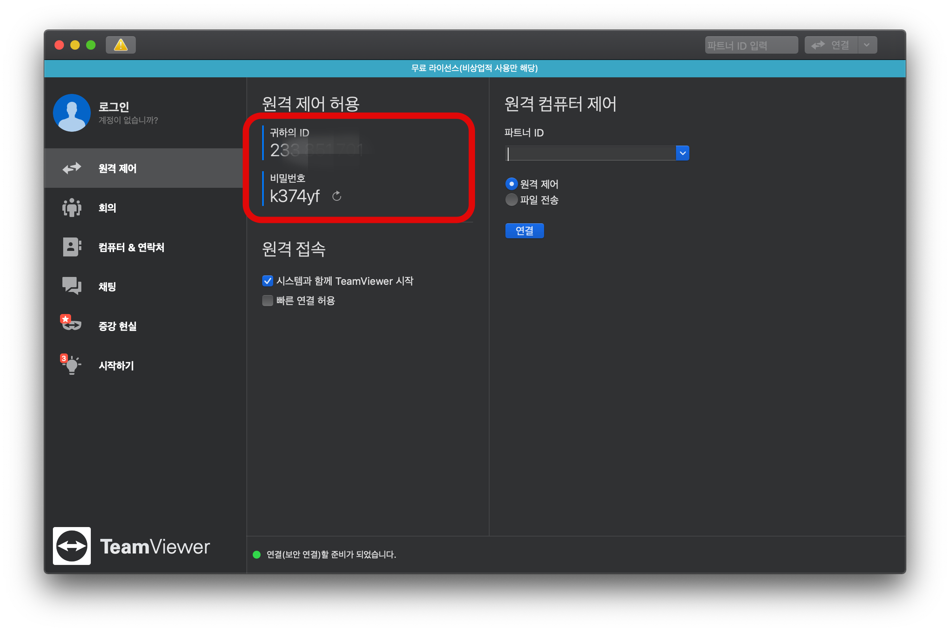This screenshot has width=950, height=632.
Task: Select the 파일 전송 radio button
Action: click(511, 200)
